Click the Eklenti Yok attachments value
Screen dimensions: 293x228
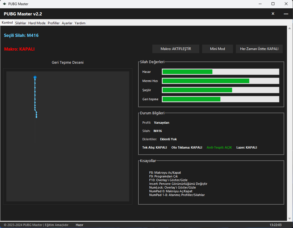click(x=168, y=139)
